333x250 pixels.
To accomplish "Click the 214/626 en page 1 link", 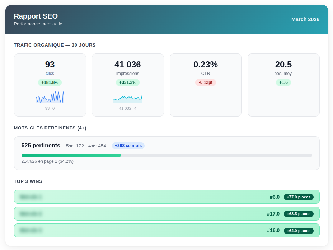I will click(47, 161).
